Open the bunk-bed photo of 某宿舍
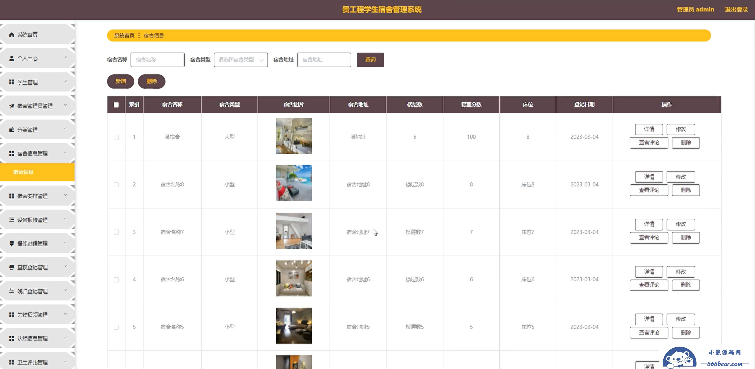This screenshot has height=369, width=755. click(294, 136)
